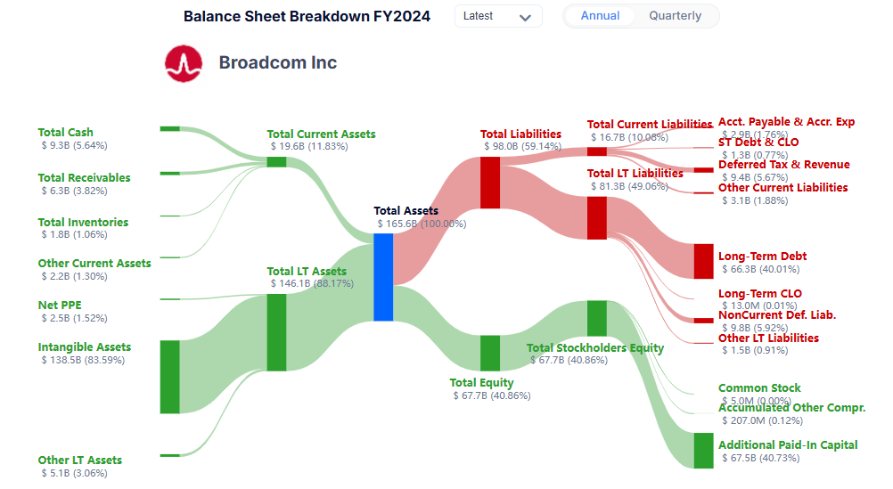Select the Long-Term Debt red node bar

coord(703,261)
